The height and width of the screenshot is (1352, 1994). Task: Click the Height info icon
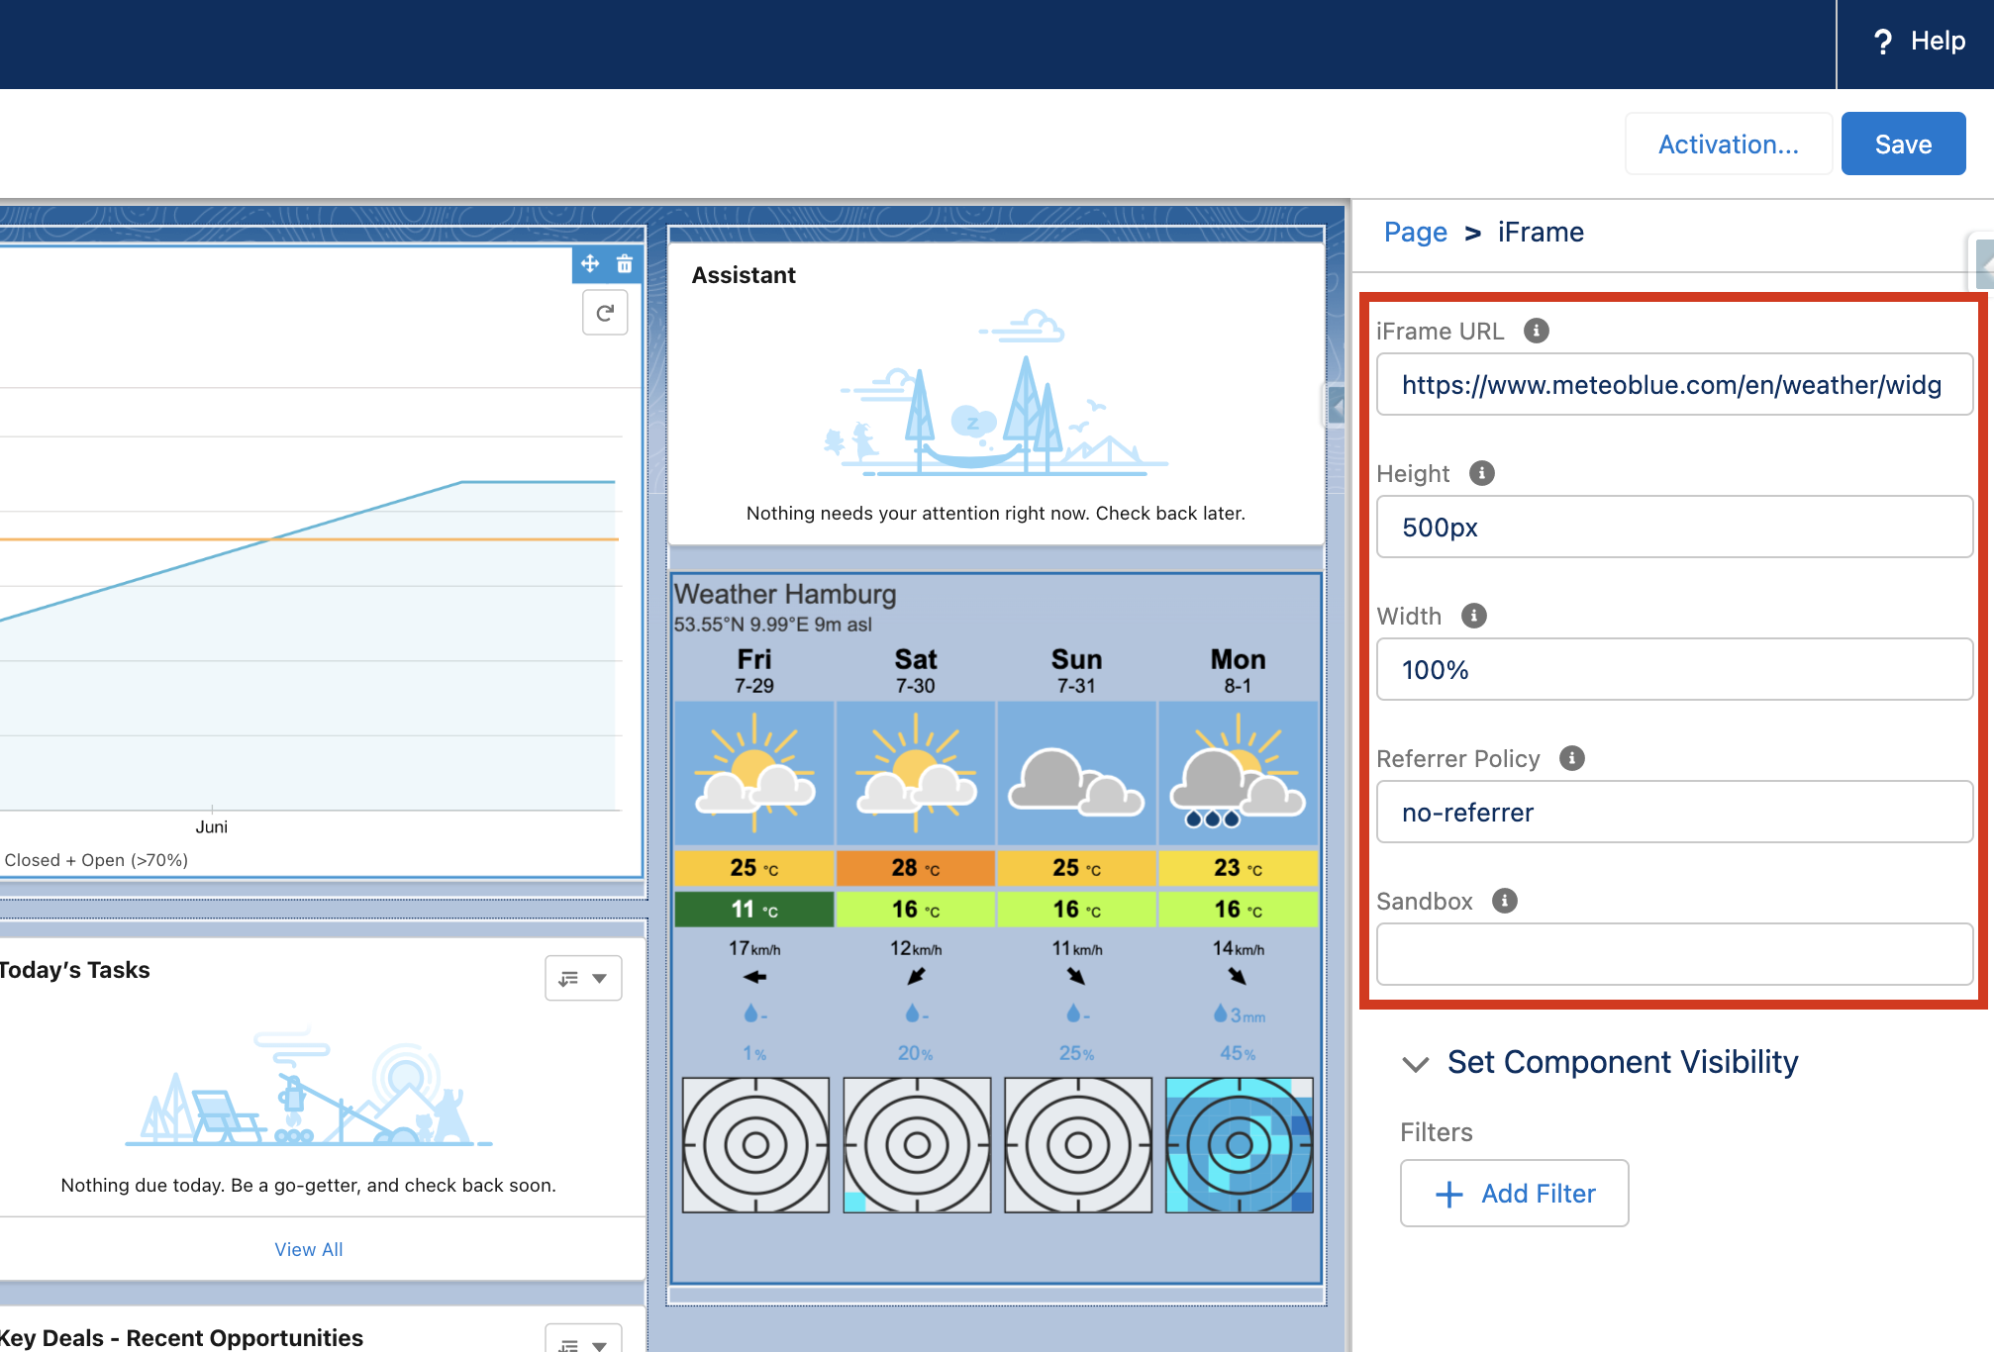[1481, 473]
